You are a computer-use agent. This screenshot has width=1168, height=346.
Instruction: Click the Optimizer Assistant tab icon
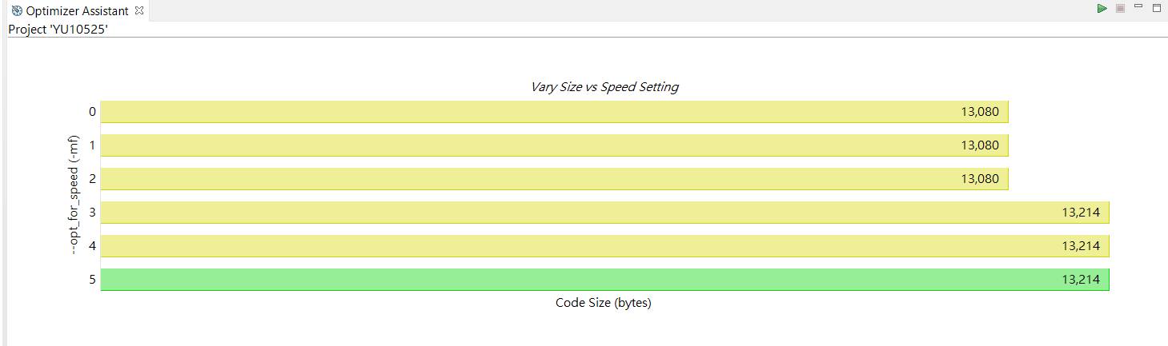(17, 10)
